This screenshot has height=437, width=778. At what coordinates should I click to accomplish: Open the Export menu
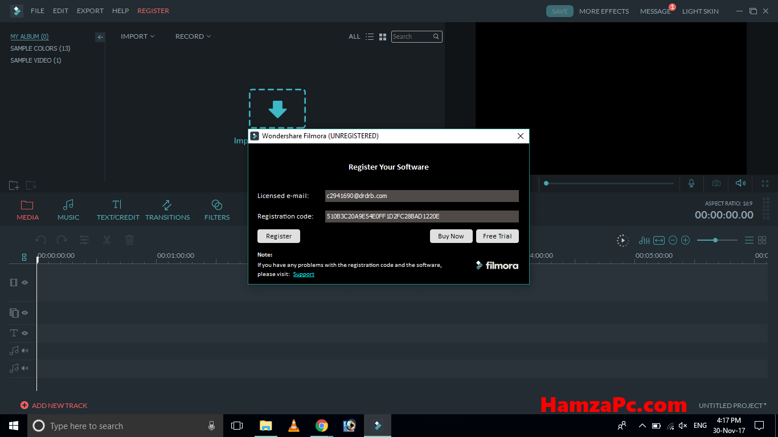[x=90, y=11]
